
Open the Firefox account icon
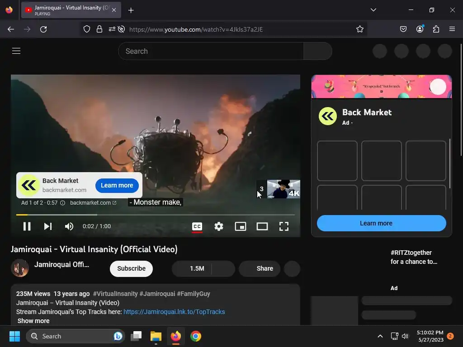[420, 29]
